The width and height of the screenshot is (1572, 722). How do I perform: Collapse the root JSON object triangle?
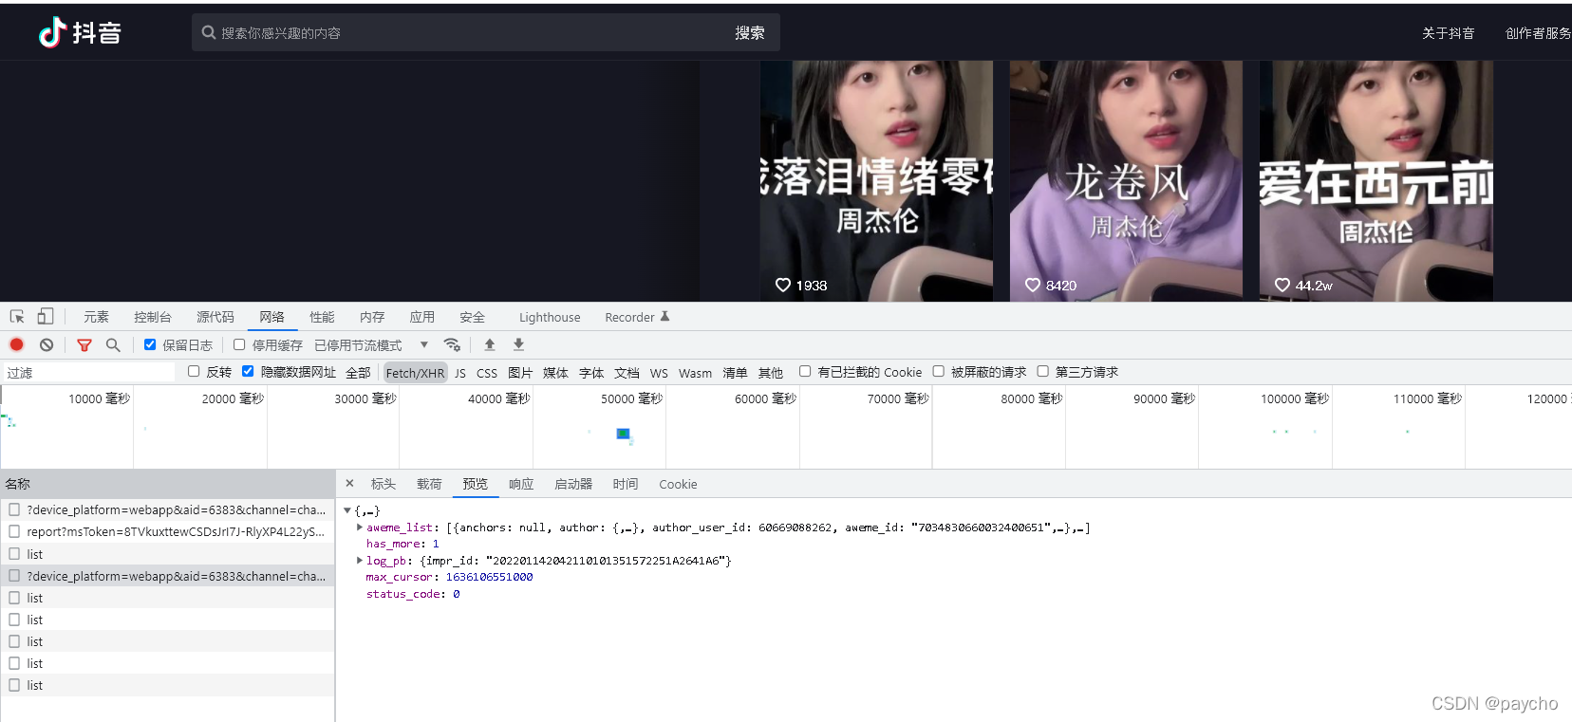coord(347,510)
